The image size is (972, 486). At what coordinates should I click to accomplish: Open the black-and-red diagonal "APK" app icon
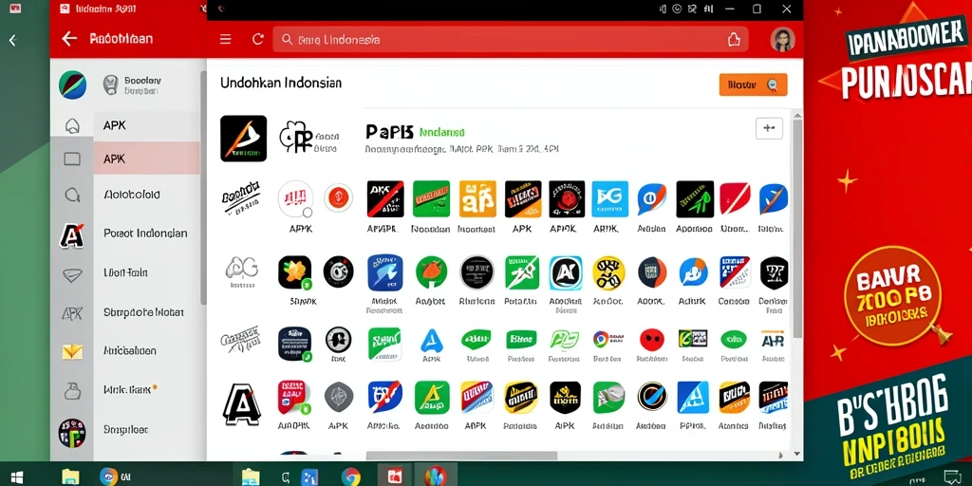(x=385, y=199)
